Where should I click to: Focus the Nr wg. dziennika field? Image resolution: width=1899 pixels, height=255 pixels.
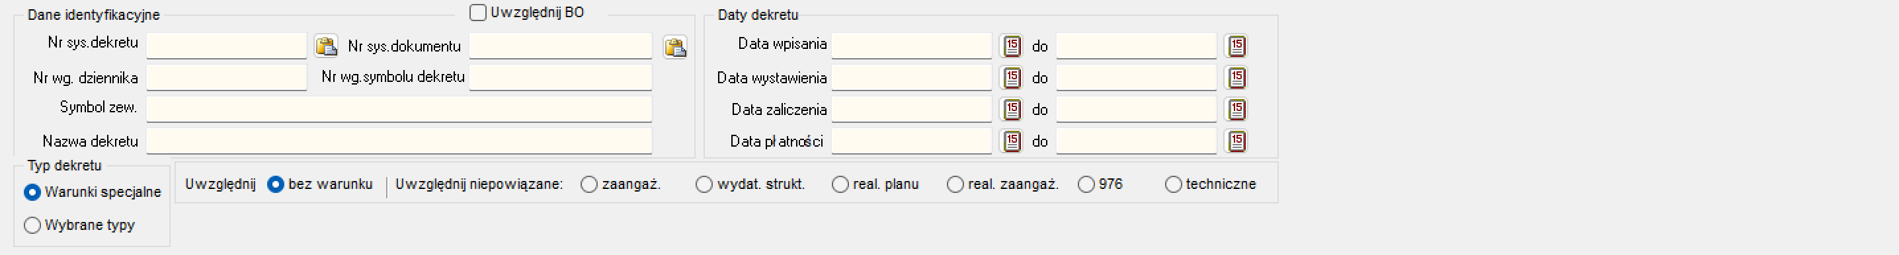point(226,77)
